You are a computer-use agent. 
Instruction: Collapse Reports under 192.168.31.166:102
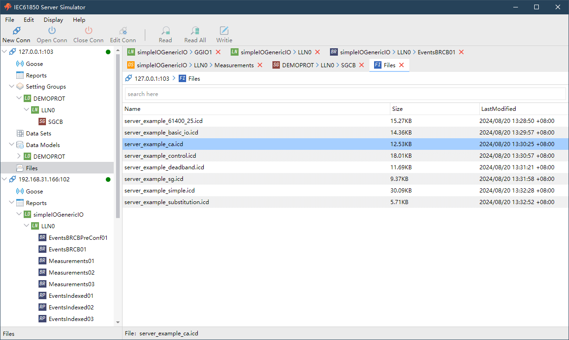pyautogui.click(x=12, y=203)
